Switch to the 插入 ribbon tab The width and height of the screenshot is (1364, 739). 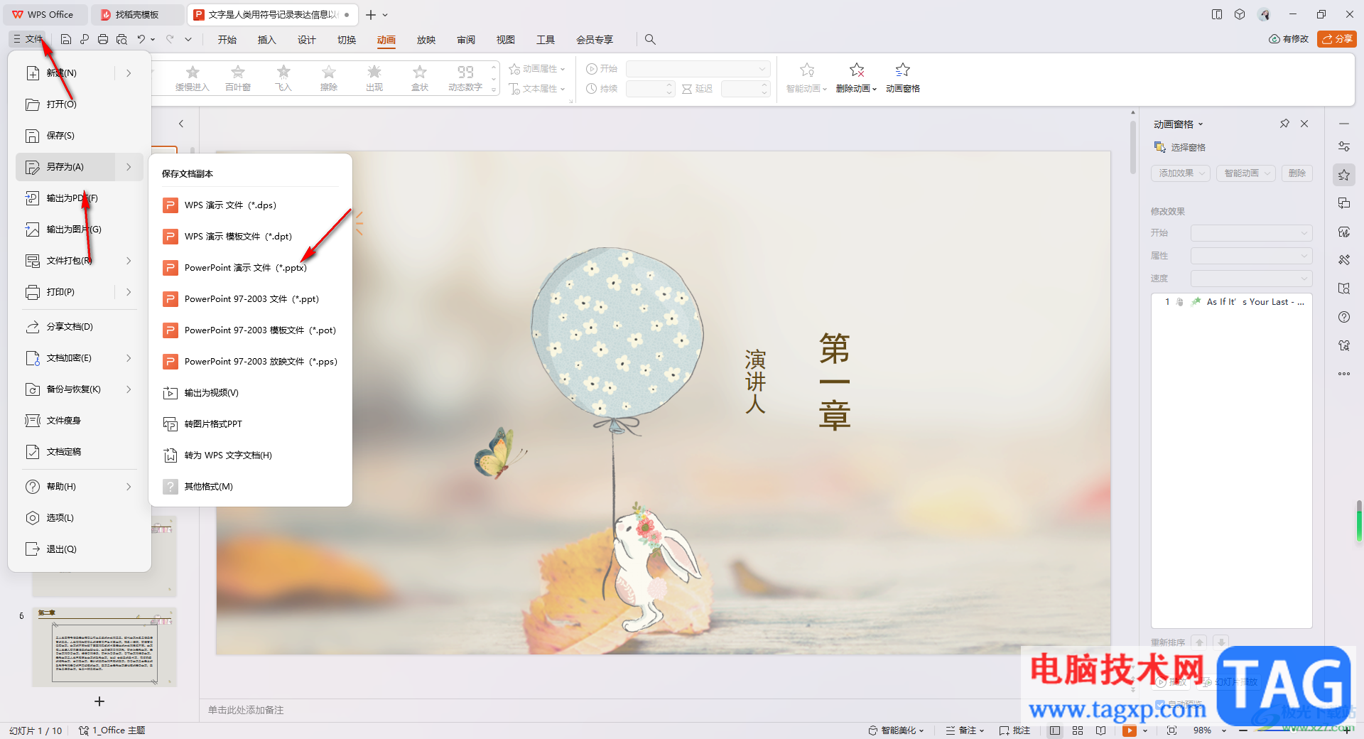click(x=266, y=40)
